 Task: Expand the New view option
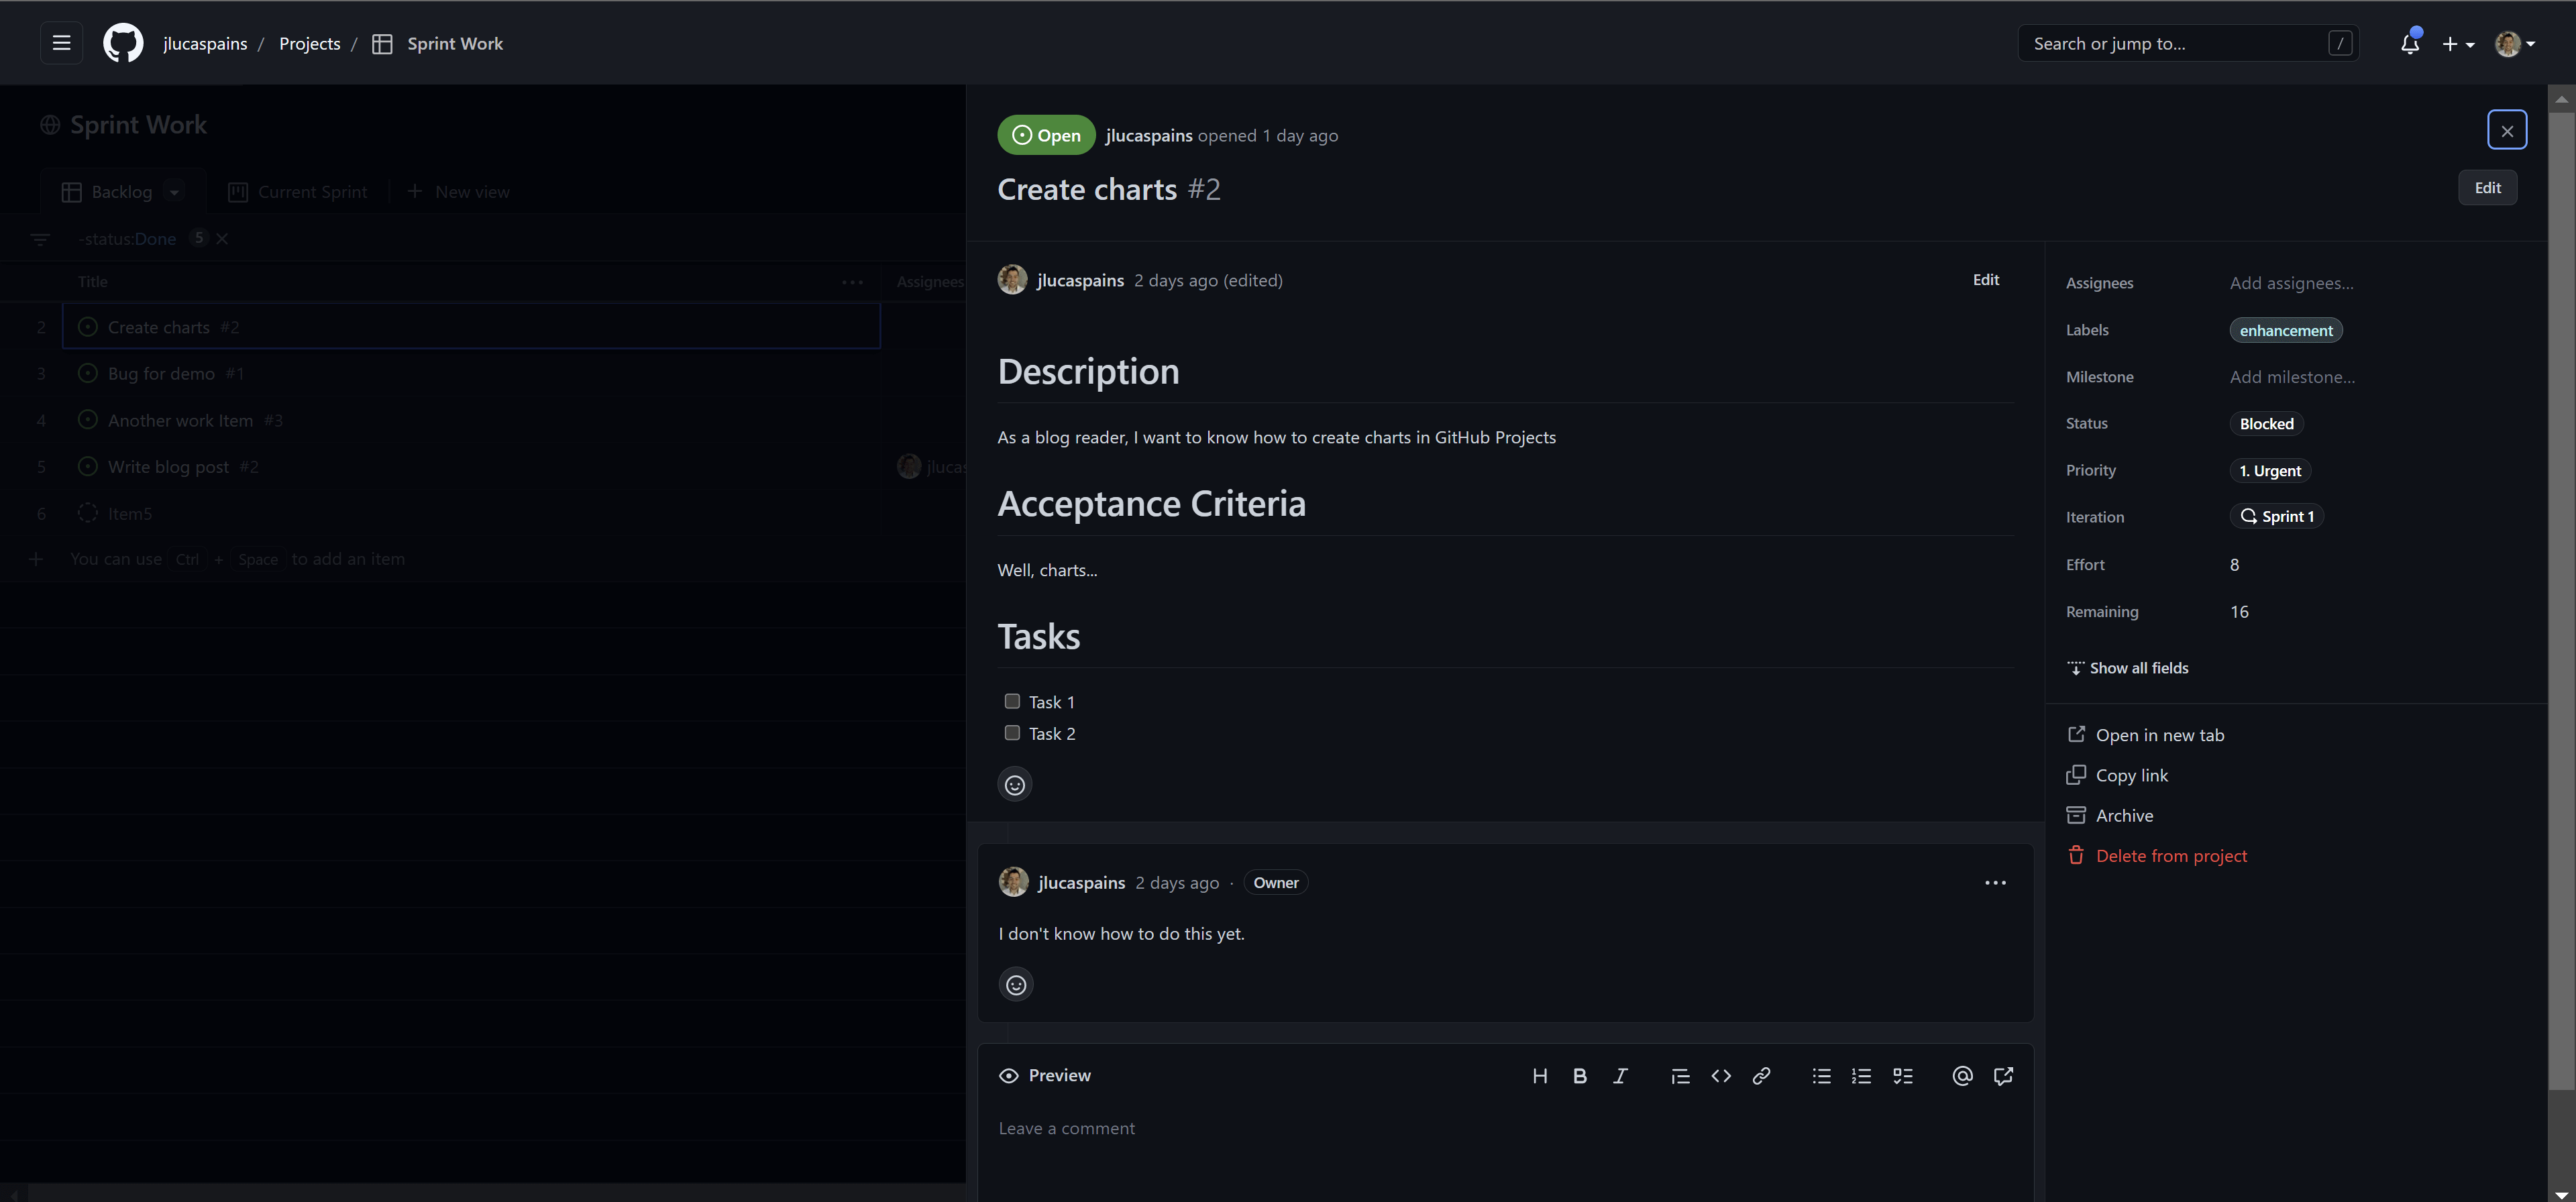point(457,192)
